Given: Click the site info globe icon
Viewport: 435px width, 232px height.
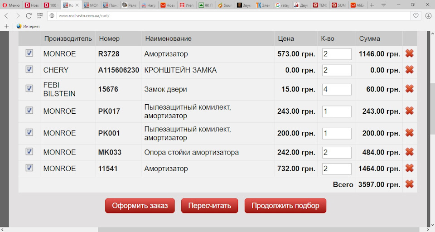Looking at the screenshot, I should pos(52,16).
